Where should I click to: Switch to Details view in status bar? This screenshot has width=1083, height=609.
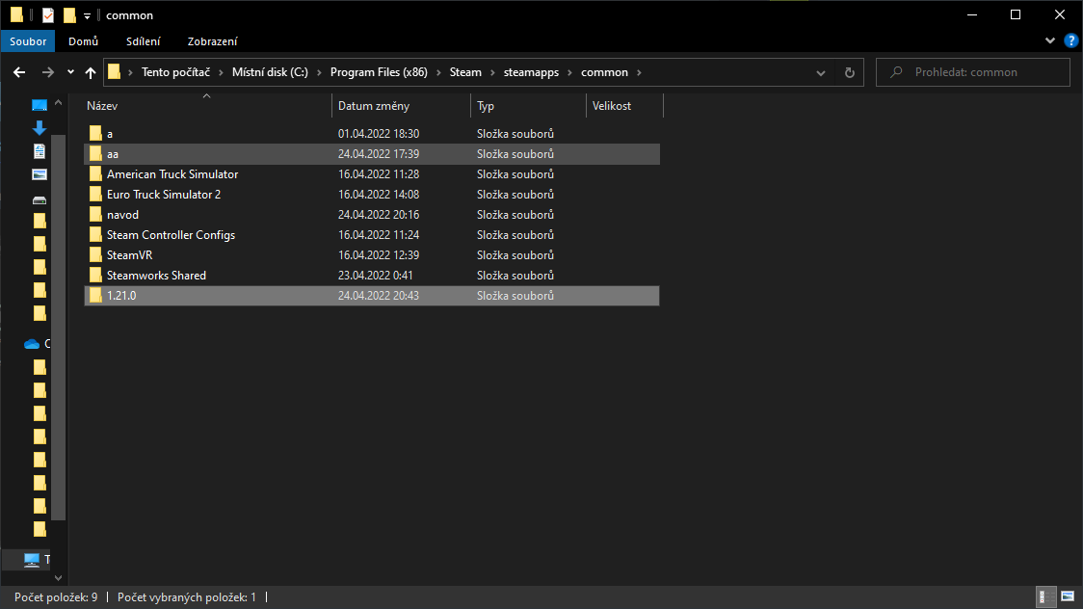(x=1046, y=596)
